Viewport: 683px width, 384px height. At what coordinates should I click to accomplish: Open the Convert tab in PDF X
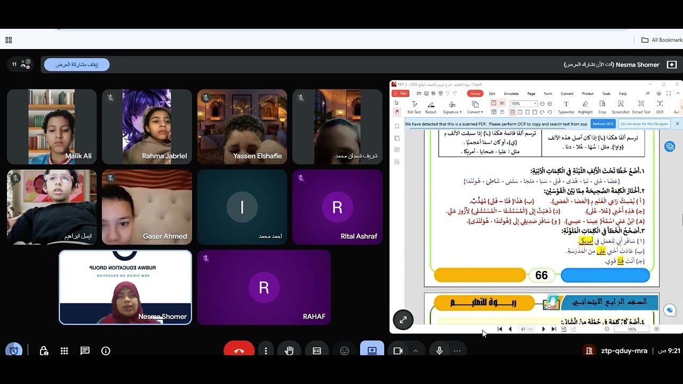pos(567,93)
